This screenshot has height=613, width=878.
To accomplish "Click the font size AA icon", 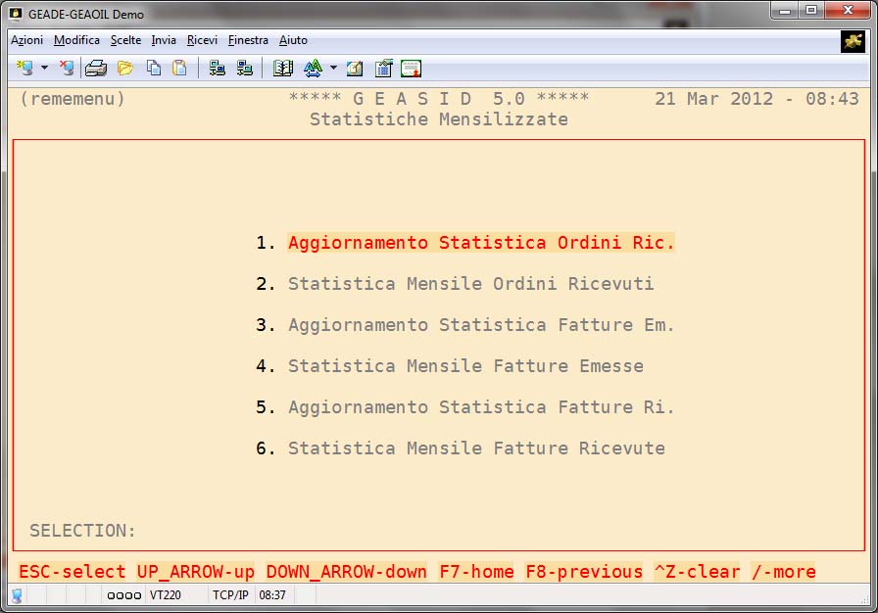I will pos(313,69).
